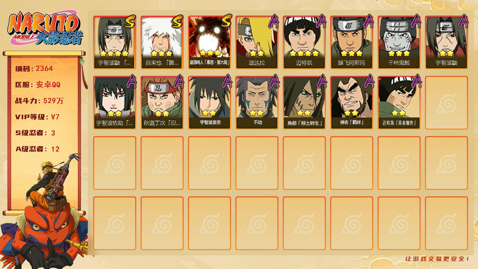The height and width of the screenshot is (269, 478).
Task: Click the empty card slot after 迈特凯「青春爆炸」
Action: click(446, 103)
